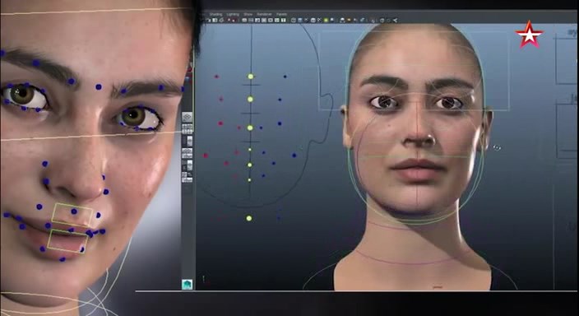Toggle the green highlighted lighting toolbar icon
This screenshot has height=316, width=579.
click(x=326, y=20)
